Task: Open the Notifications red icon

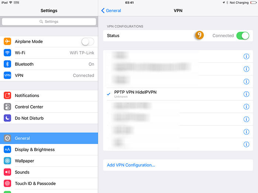Action: (7, 95)
